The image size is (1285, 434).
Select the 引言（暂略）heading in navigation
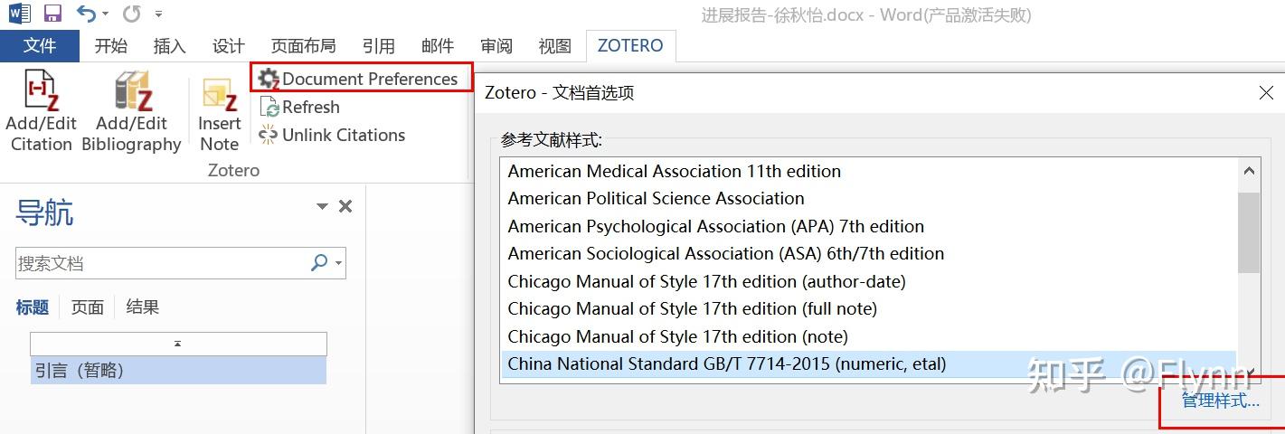point(178,370)
